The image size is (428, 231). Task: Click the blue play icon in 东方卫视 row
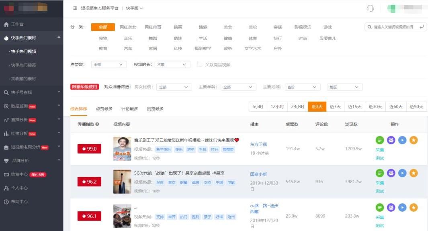point(402,140)
